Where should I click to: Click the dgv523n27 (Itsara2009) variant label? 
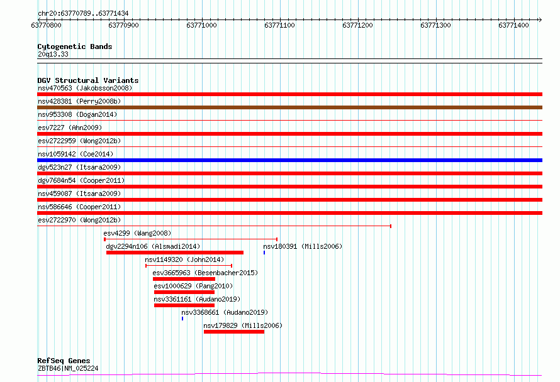tap(79, 167)
